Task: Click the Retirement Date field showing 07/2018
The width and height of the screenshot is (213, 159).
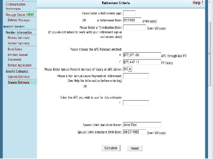Action: coord(132,20)
